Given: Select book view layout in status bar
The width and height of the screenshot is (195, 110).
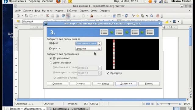Looking at the screenshot, I should (x=152, y=104).
